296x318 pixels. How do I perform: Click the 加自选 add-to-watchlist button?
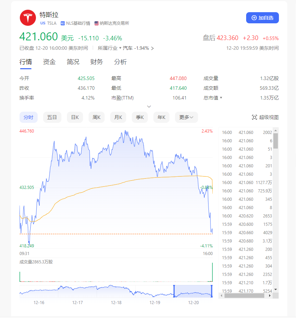pos(262,18)
